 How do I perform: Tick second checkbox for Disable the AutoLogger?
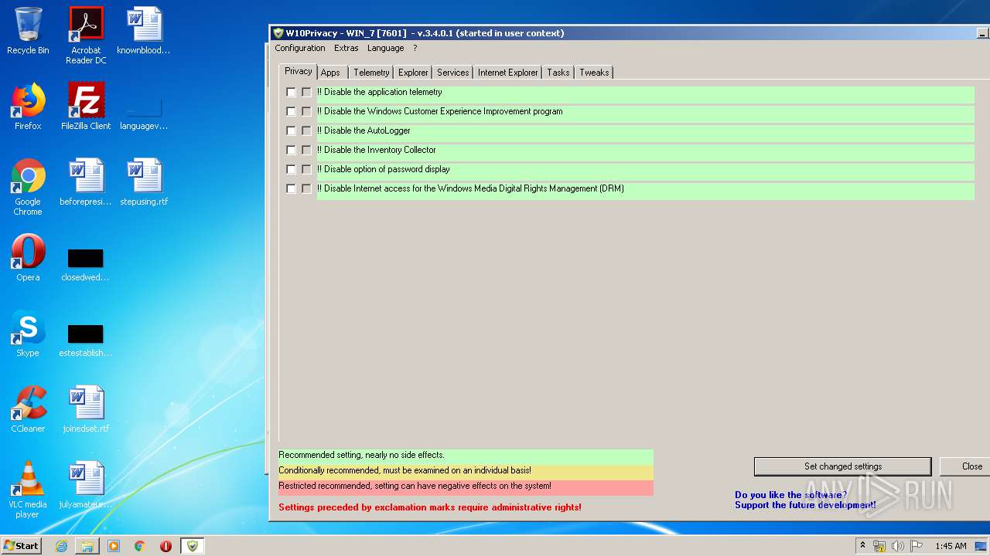306,131
